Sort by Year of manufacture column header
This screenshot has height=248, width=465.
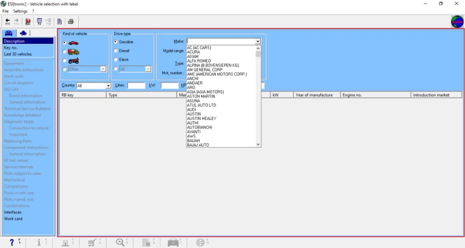[x=317, y=95]
